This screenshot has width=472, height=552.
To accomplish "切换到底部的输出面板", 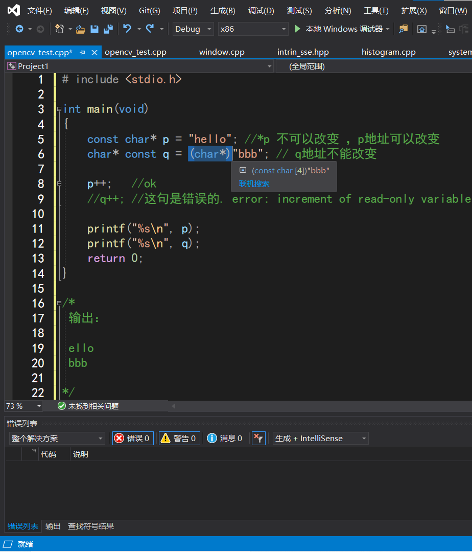I will coord(53,526).
